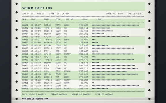This screenshot has width=166, height=103.
Task: Click value '123.644'
Action: point(84,42)
